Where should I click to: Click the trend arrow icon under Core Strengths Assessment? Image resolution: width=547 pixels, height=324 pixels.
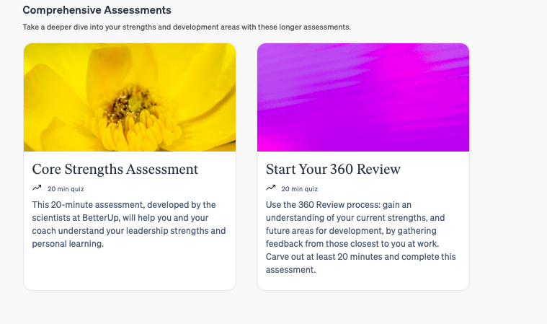click(x=37, y=188)
